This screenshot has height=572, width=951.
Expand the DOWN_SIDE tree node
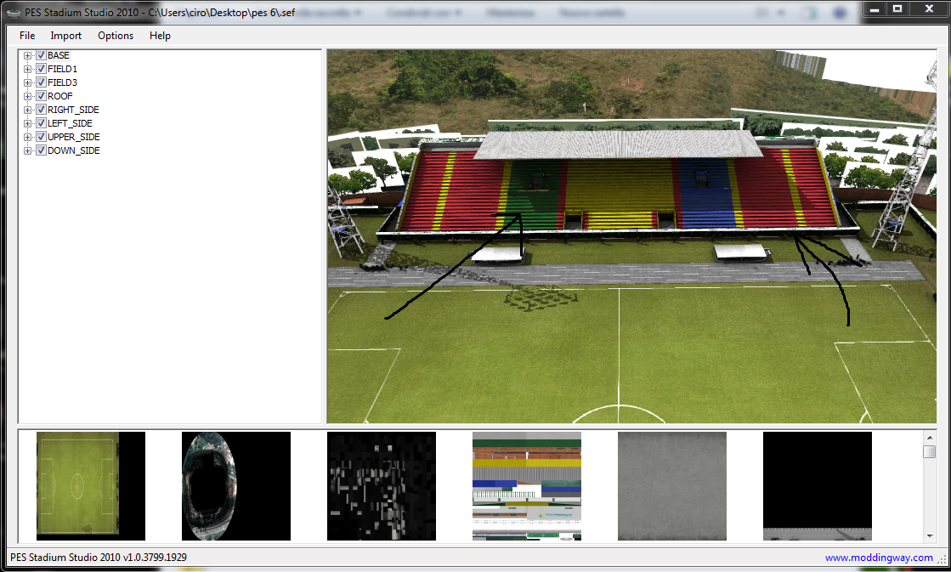point(27,151)
